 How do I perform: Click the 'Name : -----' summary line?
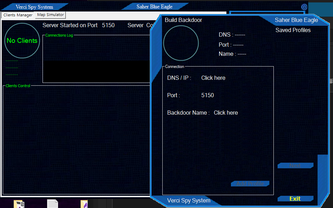[x=232, y=54]
